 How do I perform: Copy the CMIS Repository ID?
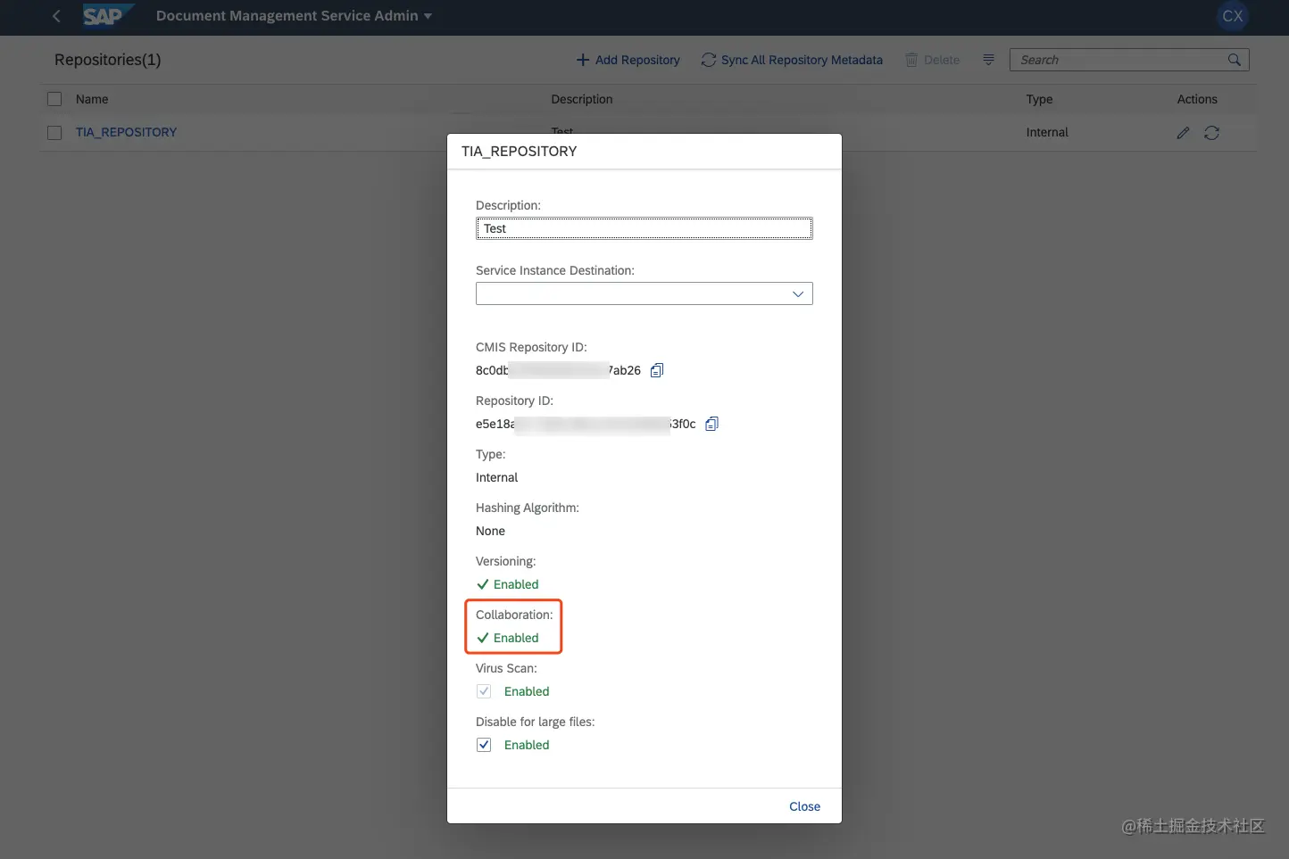[657, 370]
